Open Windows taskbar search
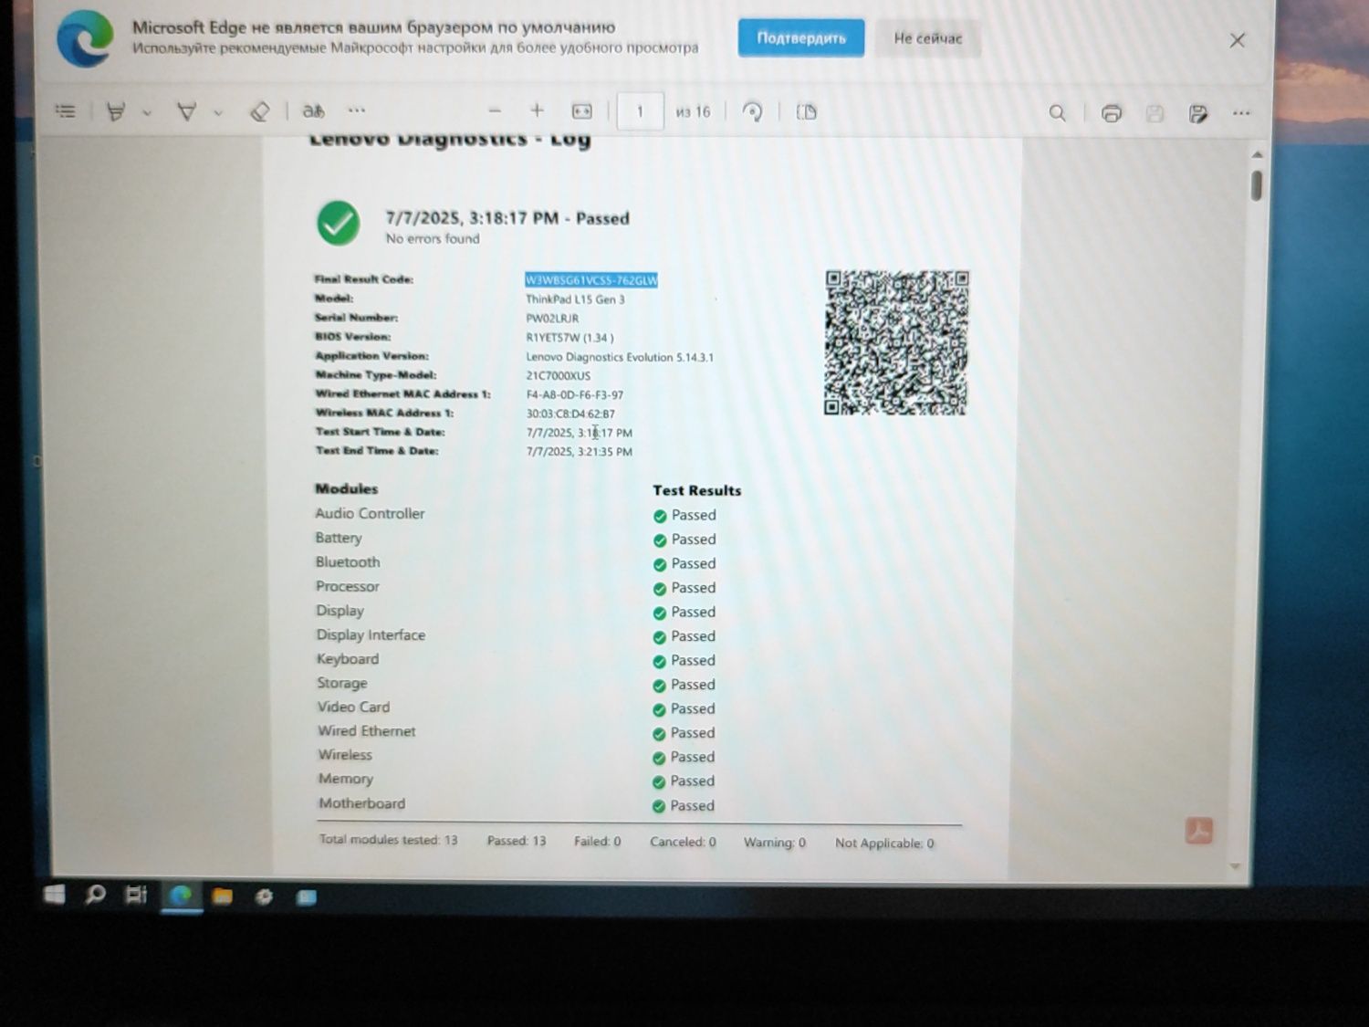Viewport: 1369px width, 1027px height. (x=95, y=895)
